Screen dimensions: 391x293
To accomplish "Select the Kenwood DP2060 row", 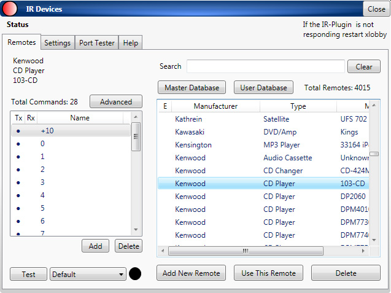I will coord(263,197).
